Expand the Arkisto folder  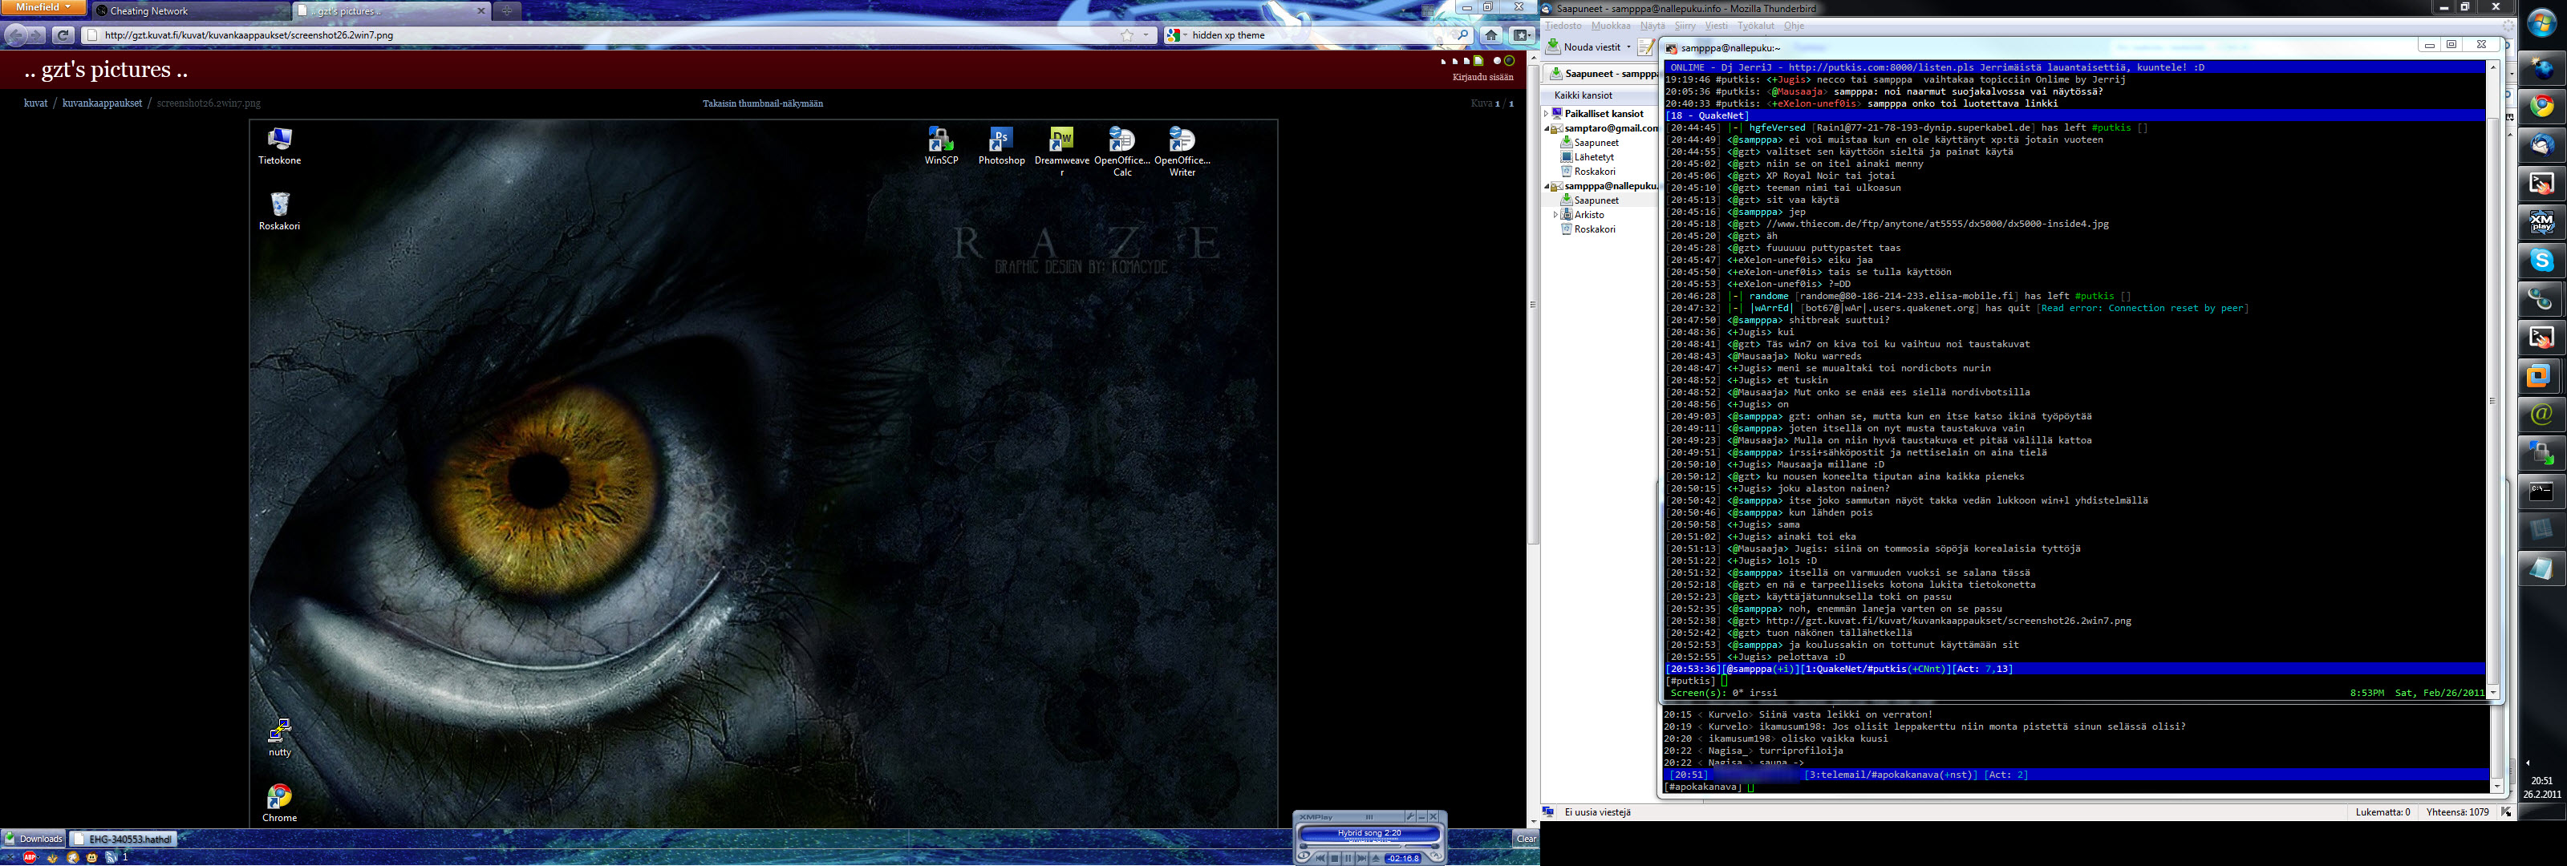pyautogui.click(x=1555, y=214)
